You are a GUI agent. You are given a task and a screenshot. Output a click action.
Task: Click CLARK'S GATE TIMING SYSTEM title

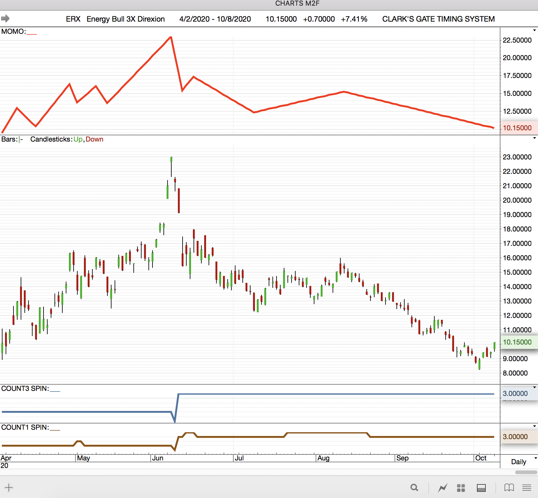click(x=438, y=19)
